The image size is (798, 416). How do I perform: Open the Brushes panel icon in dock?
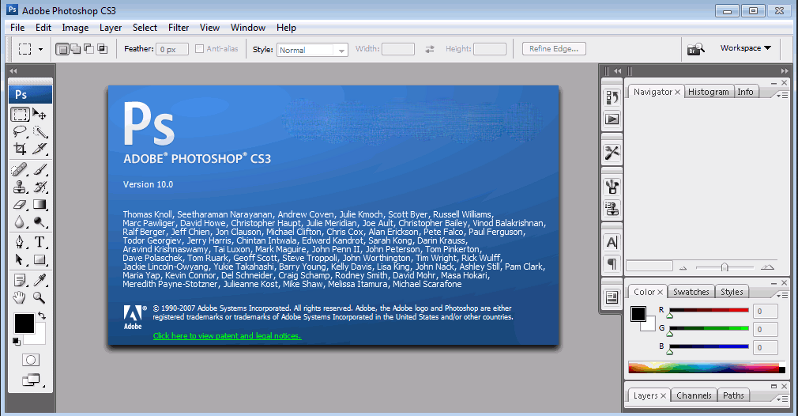click(612, 187)
